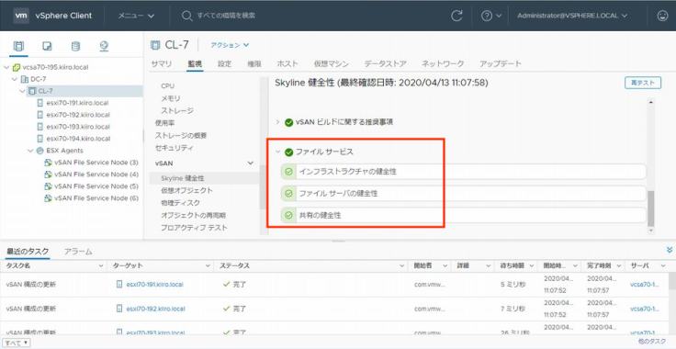The image size is (676, 349).
Task: Click CL-7 cluster icon in tree
Action: 32,91
